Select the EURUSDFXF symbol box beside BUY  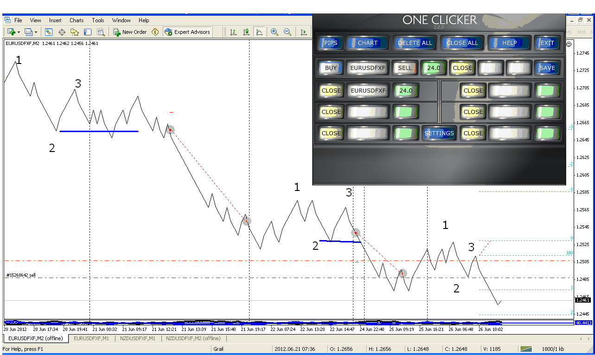[x=367, y=68]
